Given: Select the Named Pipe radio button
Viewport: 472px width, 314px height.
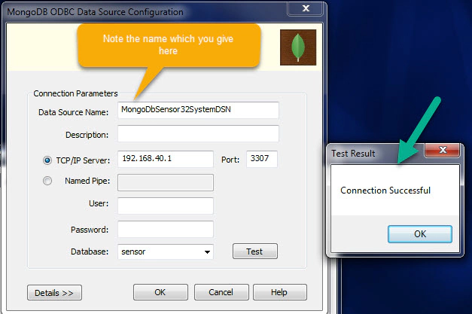Looking at the screenshot, I should (x=47, y=181).
